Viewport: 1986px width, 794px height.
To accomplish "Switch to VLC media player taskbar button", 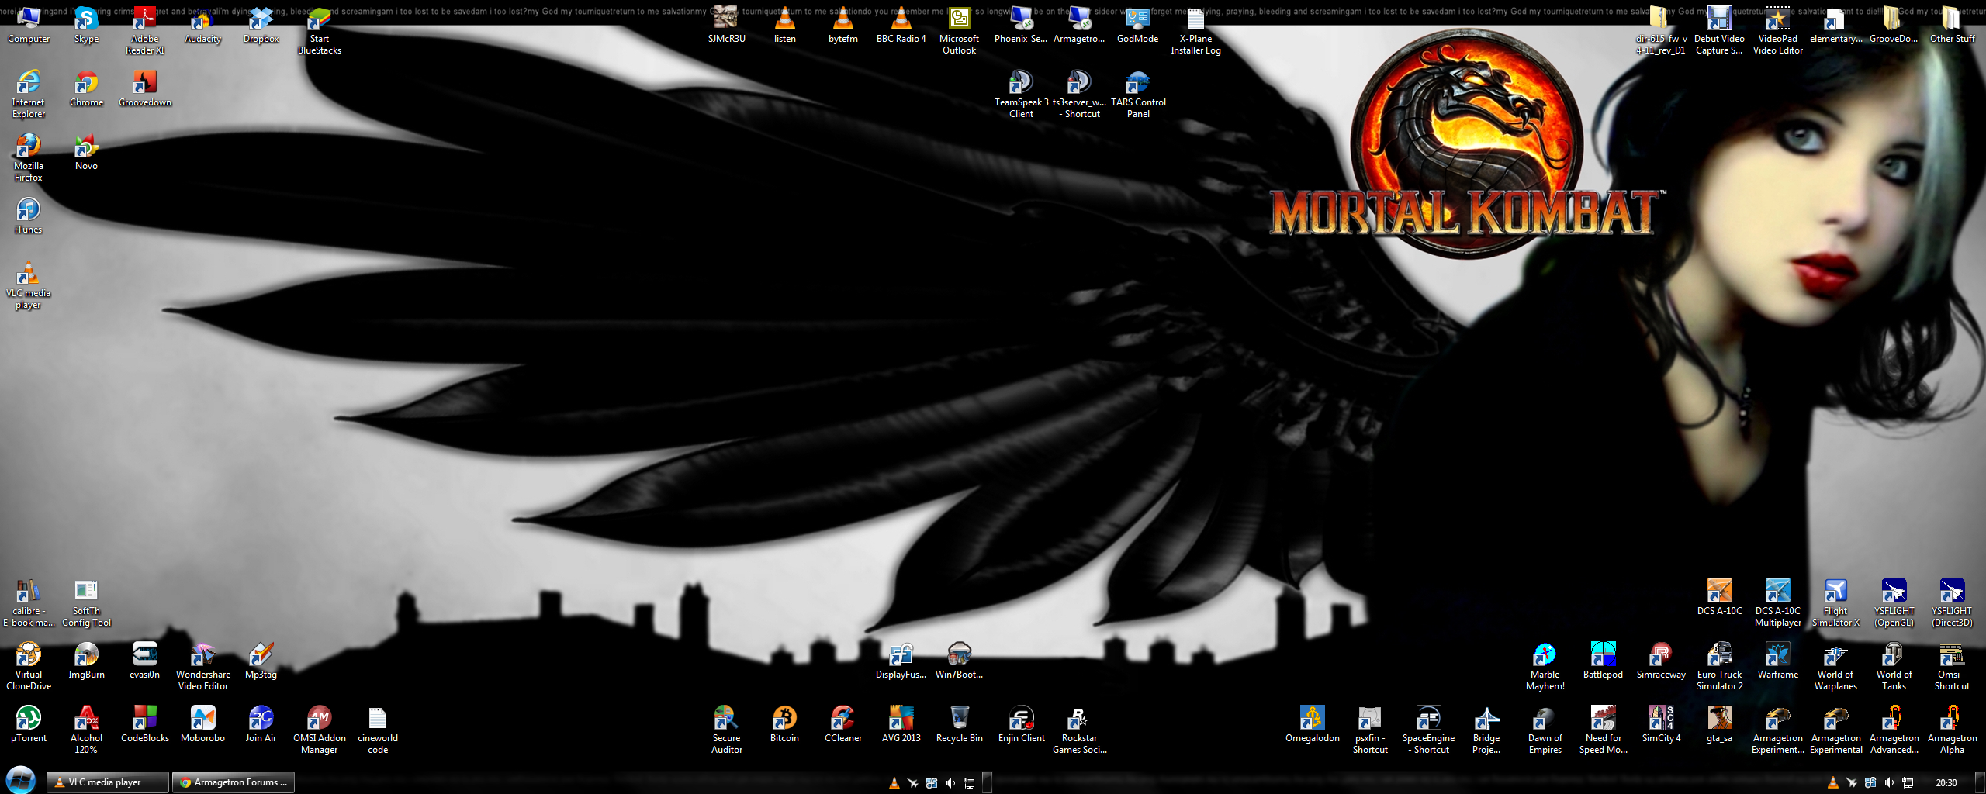I will pos(107,782).
